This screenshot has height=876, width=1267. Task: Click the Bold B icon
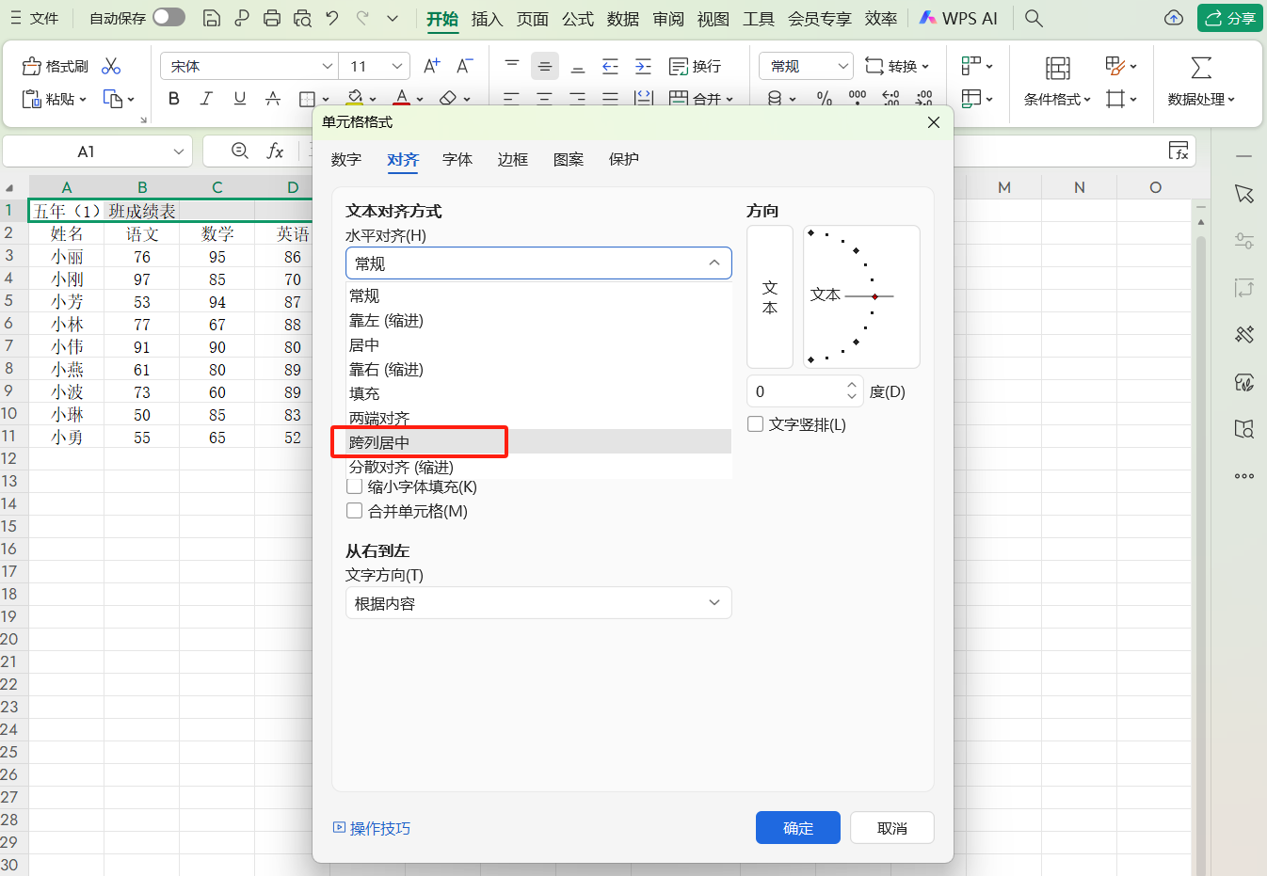[x=173, y=98]
